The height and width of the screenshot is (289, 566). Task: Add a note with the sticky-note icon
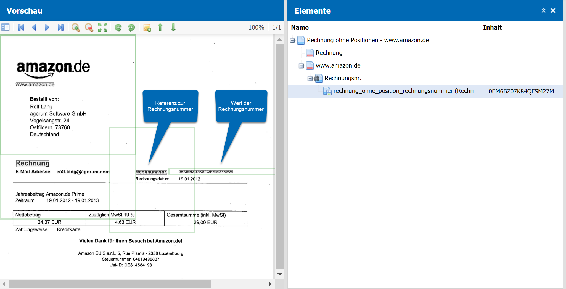[x=147, y=28]
